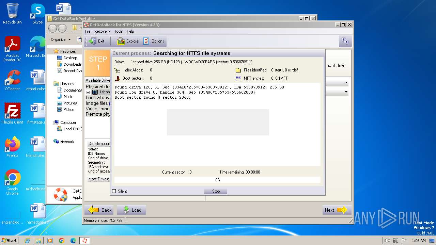Viewport: 436px width, 245px height.
Task: Click the Exit toolbar button
Action: [x=97, y=41]
